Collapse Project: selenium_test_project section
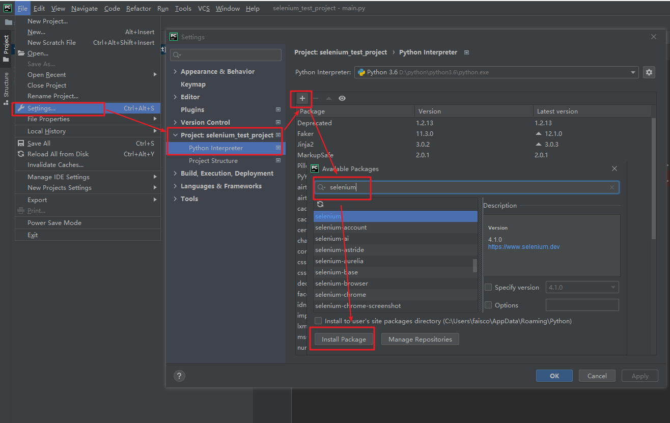 click(x=175, y=135)
